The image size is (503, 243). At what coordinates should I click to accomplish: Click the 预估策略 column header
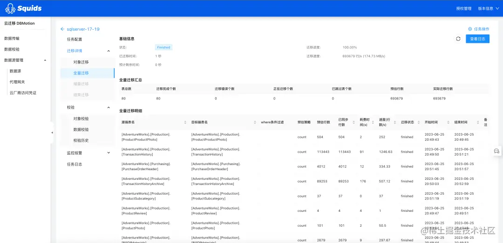point(304,122)
